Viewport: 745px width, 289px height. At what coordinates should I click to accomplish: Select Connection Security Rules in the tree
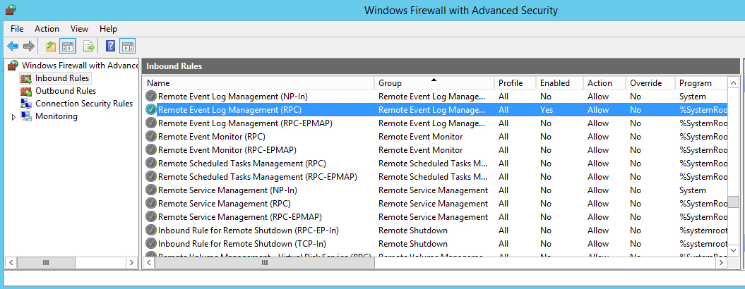(84, 104)
